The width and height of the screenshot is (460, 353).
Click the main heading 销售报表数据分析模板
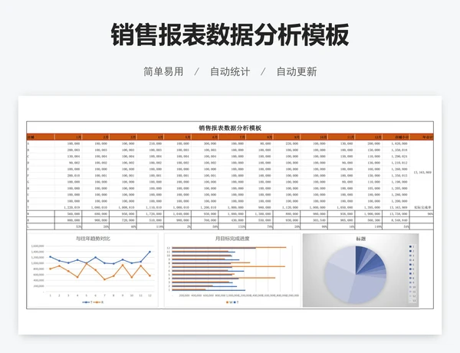(230, 35)
